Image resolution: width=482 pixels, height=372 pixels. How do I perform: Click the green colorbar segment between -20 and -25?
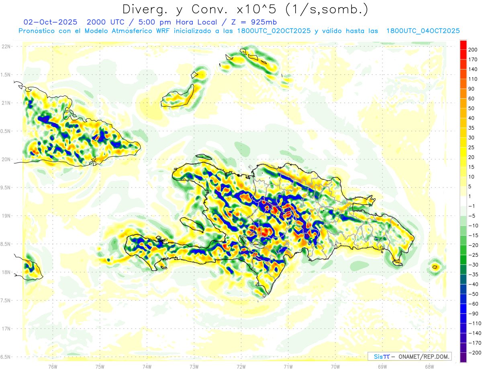[x=463, y=250]
